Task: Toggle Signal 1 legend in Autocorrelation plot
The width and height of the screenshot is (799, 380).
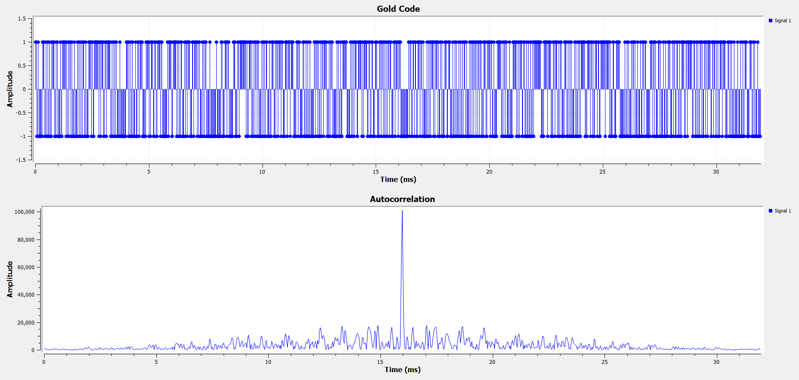Action: tap(780, 211)
